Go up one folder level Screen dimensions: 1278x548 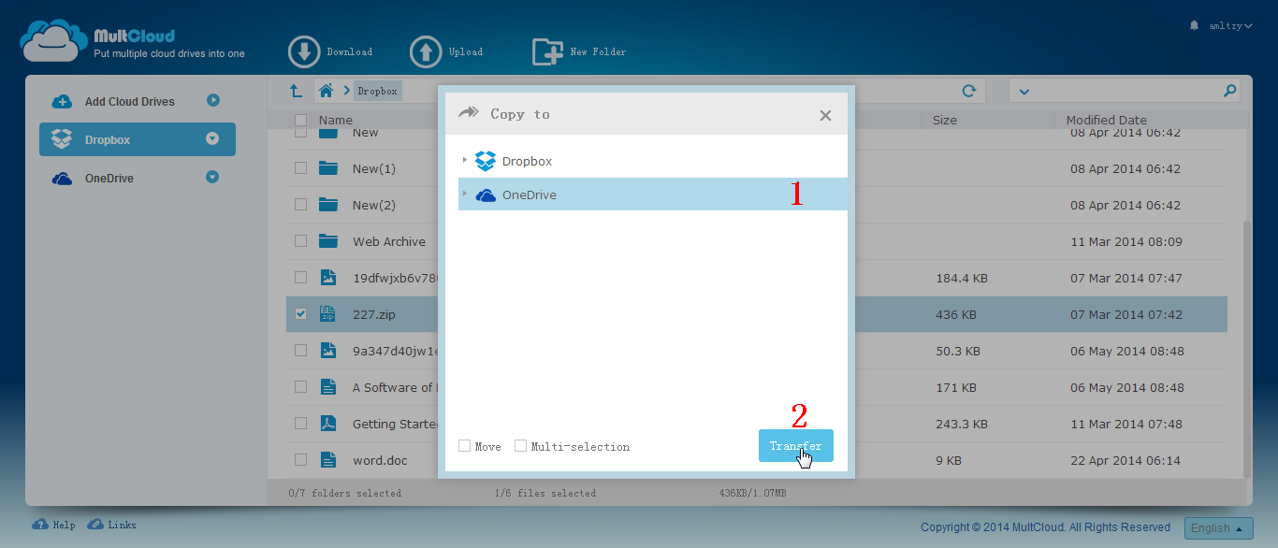point(296,91)
